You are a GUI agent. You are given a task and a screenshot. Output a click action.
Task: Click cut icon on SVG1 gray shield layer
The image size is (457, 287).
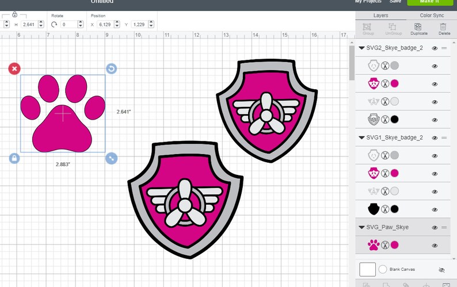coord(385,156)
